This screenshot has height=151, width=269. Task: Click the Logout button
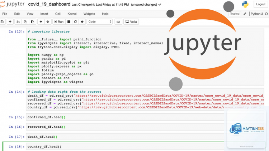pos(261,4)
